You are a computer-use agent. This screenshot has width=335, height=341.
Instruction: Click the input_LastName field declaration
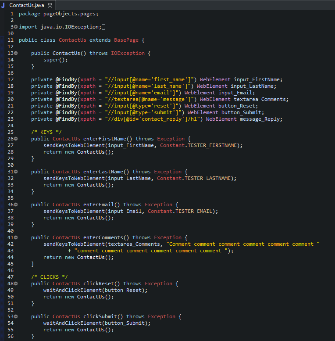tap(252, 86)
